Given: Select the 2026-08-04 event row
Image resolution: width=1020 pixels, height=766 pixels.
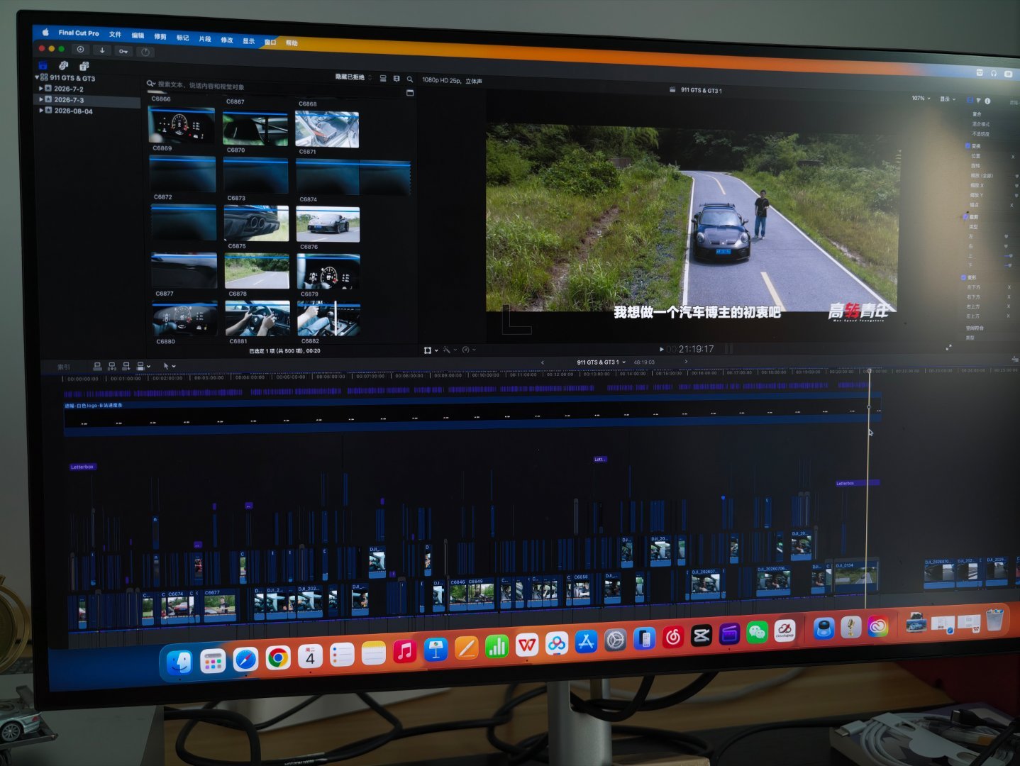Looking at the screenshot, I should [x=88, y=111].
